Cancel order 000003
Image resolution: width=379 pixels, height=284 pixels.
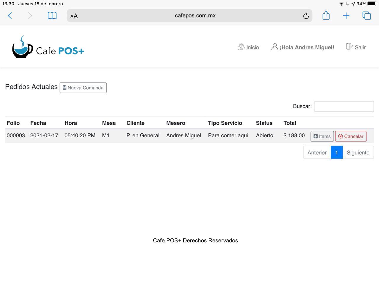(x=351, y=136)
